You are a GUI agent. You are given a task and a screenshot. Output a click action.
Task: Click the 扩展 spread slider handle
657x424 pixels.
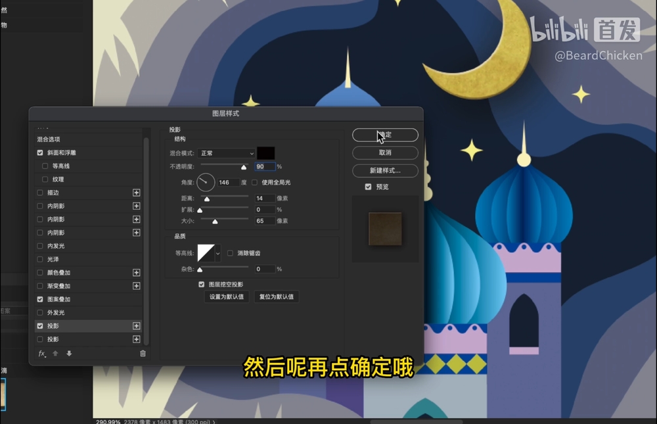[x=200, y=210]
